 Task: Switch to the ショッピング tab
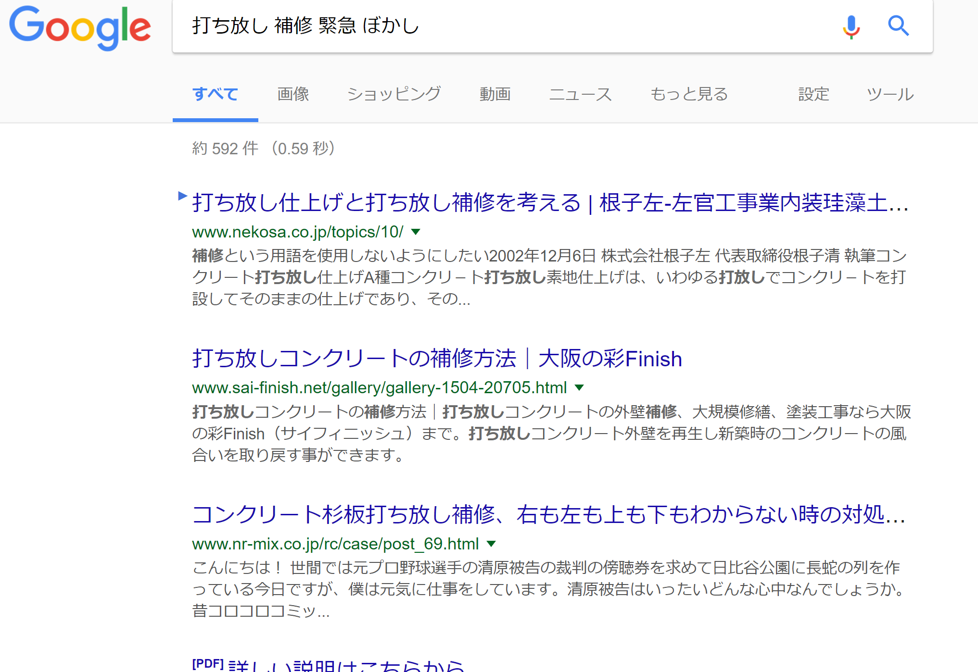(x=394, y=94)
